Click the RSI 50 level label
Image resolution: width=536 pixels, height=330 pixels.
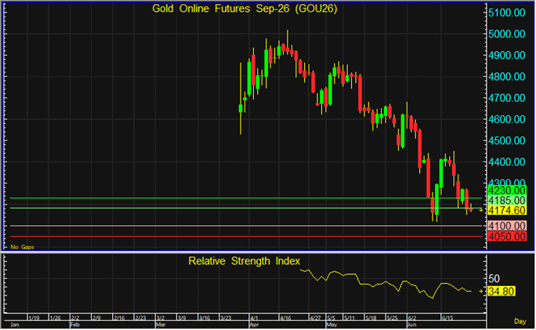coord(494,279)
